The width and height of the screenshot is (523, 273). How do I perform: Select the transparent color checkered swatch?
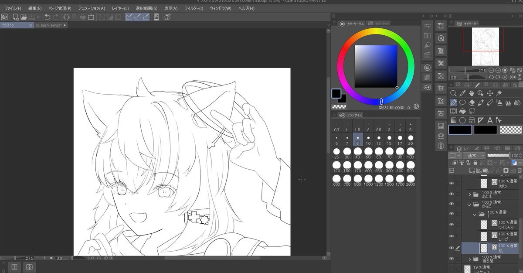pos(511,130)
